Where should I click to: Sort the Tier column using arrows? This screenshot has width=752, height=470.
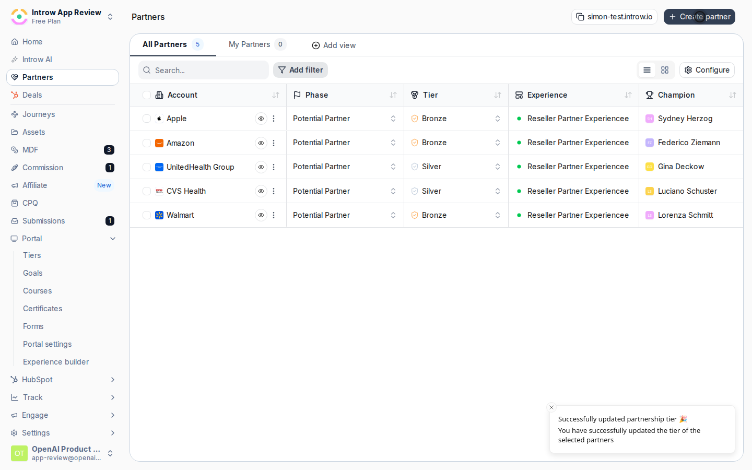[498, 95]
